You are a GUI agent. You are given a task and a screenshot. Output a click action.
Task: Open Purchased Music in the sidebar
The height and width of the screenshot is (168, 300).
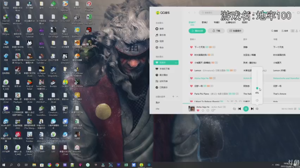(x=162, y=87)
